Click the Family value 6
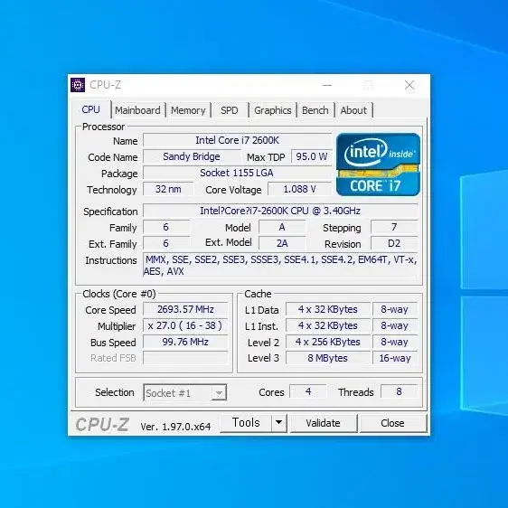The width and height of the screenshot is (508, 508). click(x=166, y=227)
